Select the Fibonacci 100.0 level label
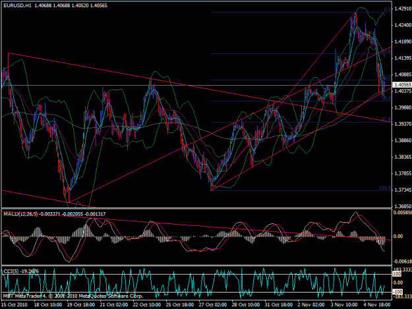 tap(385, 188)
